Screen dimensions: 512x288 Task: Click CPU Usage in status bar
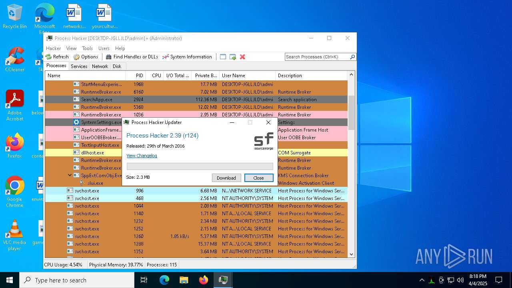click(63, 265)
